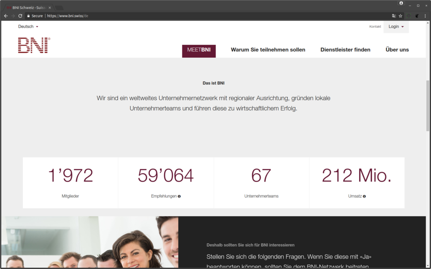
Task: Click the Empfehlungen label
Action: 164,196
